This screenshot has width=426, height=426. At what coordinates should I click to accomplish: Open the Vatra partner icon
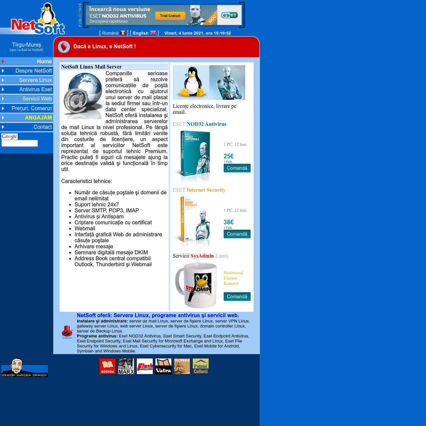(x=163, y=366)
